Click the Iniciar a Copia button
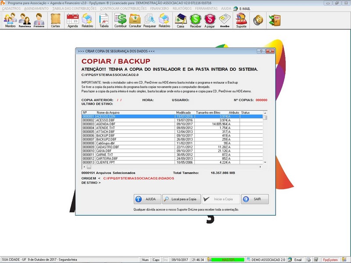Viewport: 351px width, 263px height. tap(221, 199)
